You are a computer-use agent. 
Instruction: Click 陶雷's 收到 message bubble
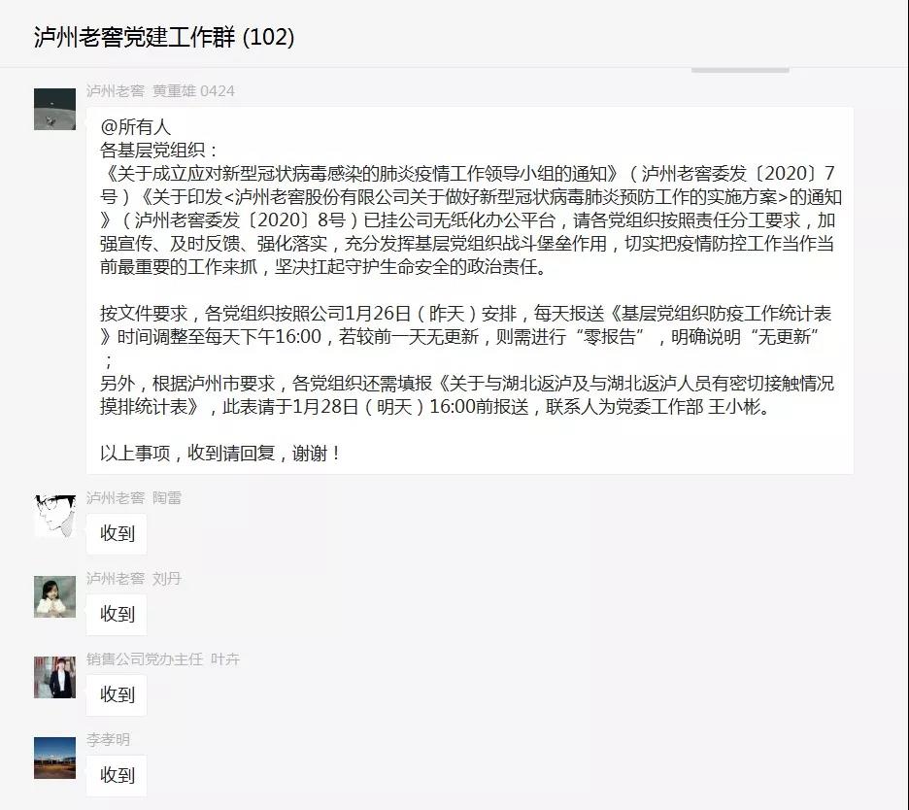[x=117, y=533]
